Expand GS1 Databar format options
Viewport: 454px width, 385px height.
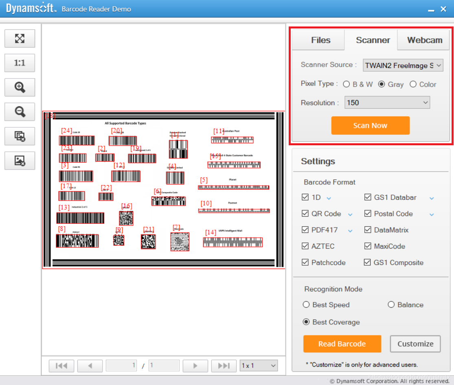432,198
